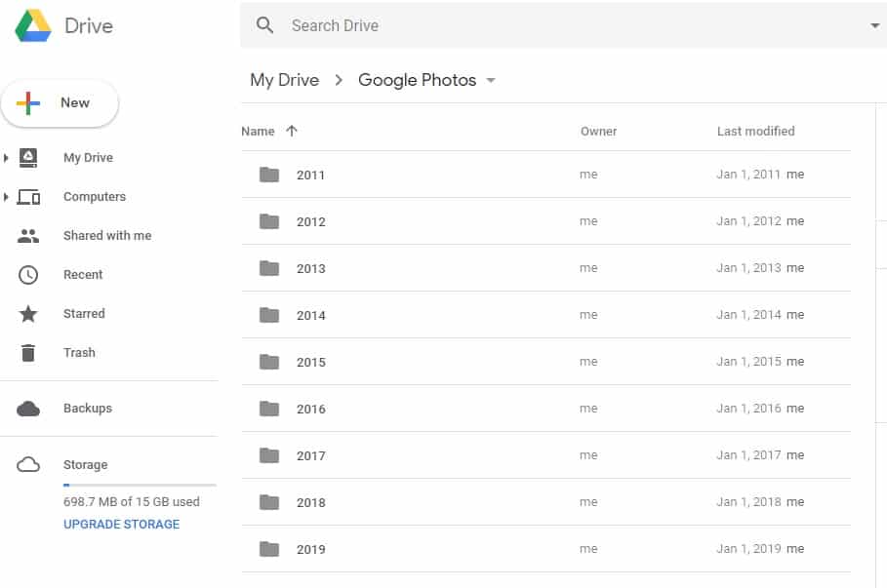Go to Shared with me
The width and height of the screenshot is (887, 588).
click(x=107, y=236)
